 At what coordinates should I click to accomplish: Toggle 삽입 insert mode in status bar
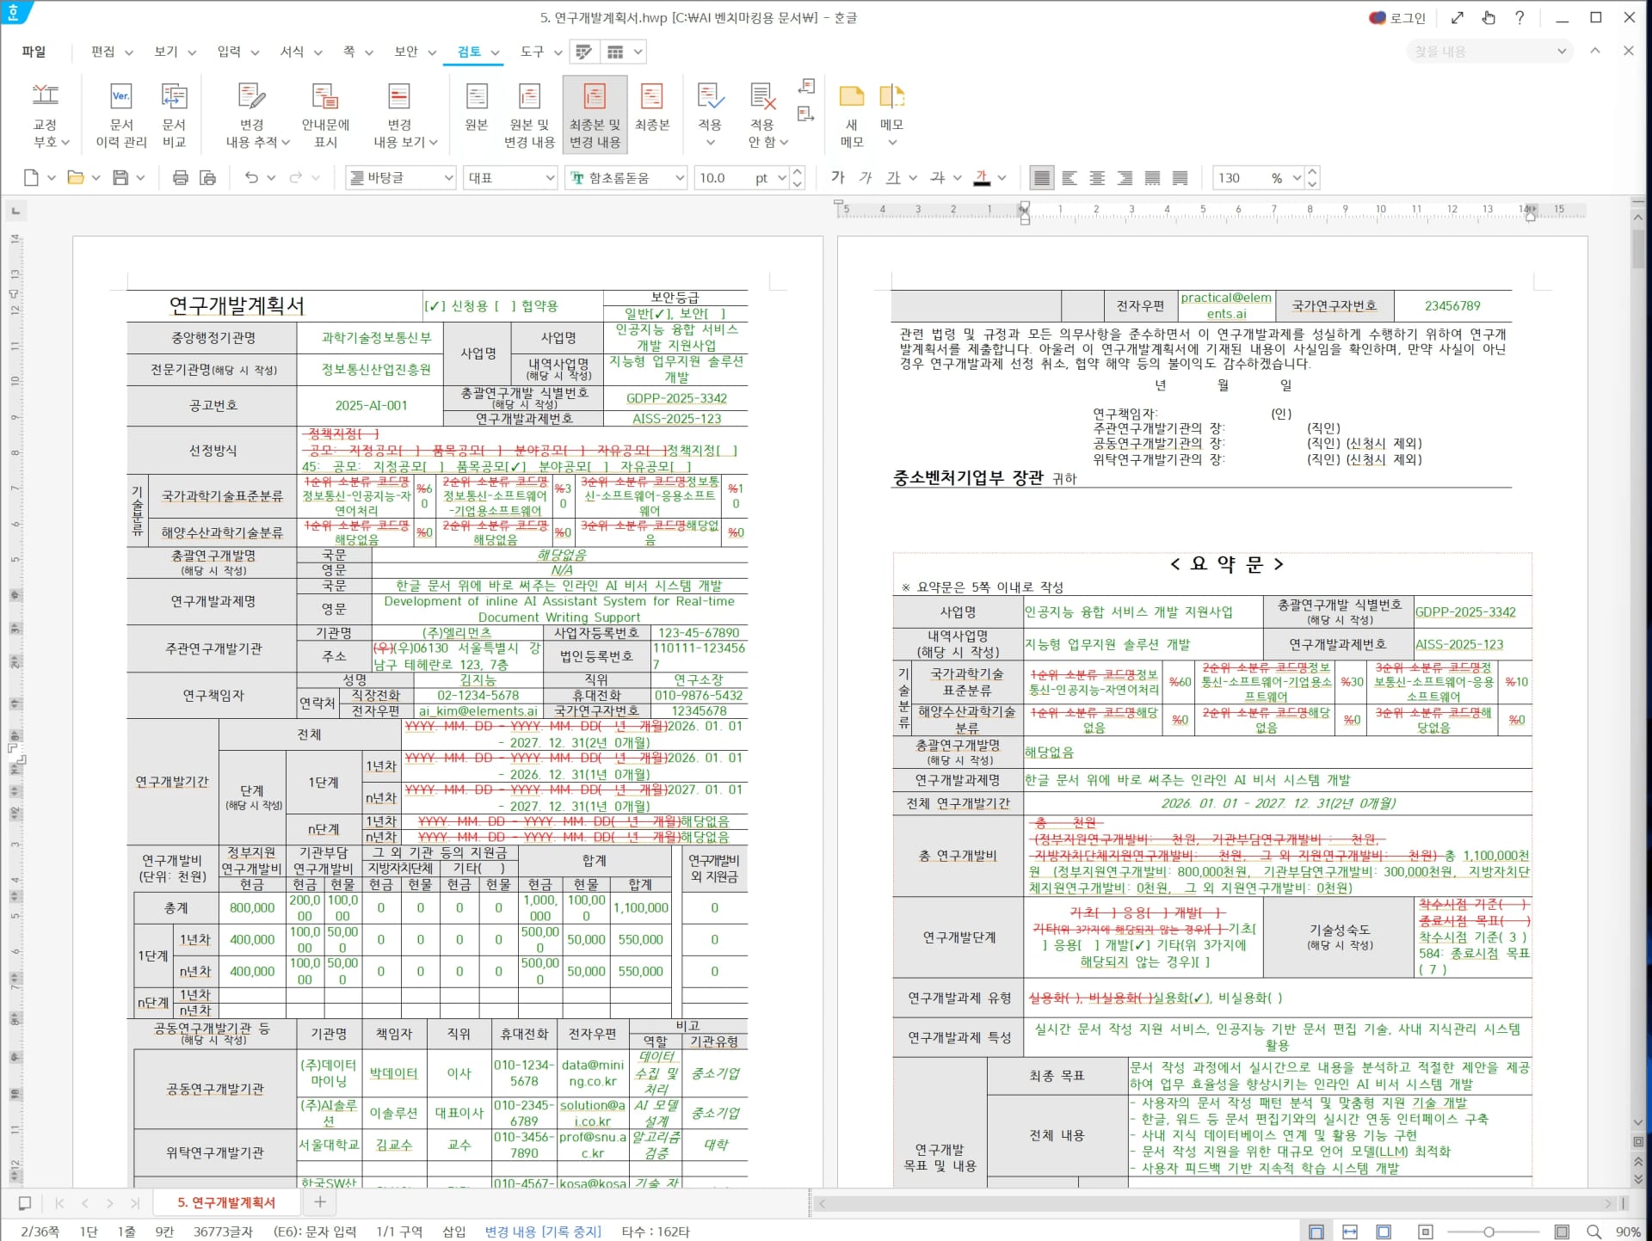pos(453,1232)
